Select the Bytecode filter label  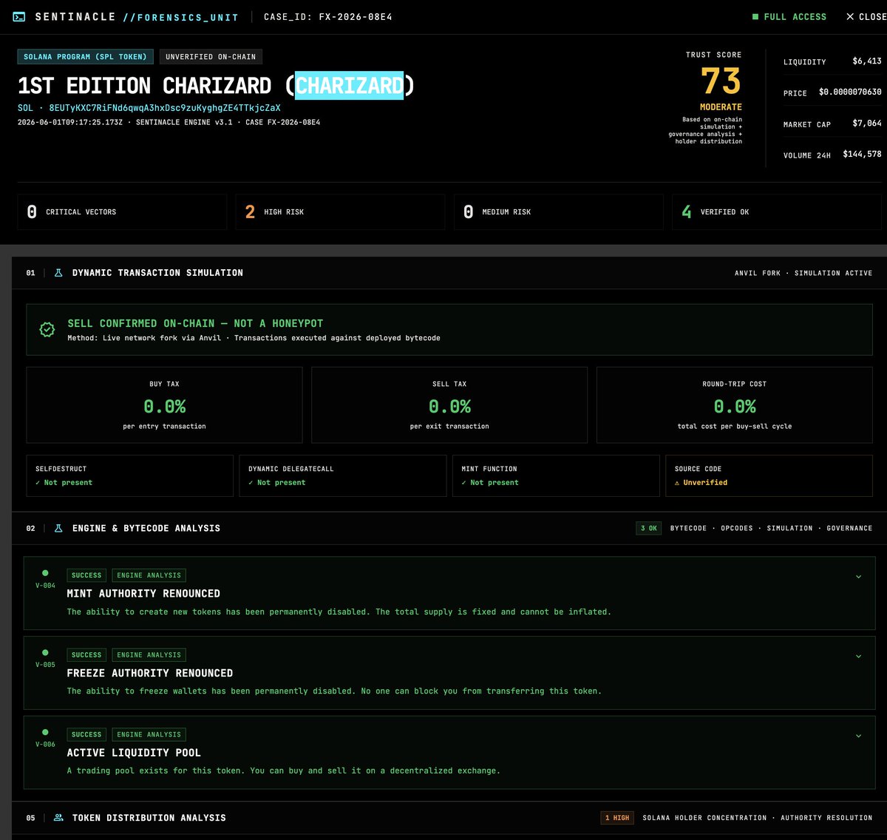(x=688, y=529)
